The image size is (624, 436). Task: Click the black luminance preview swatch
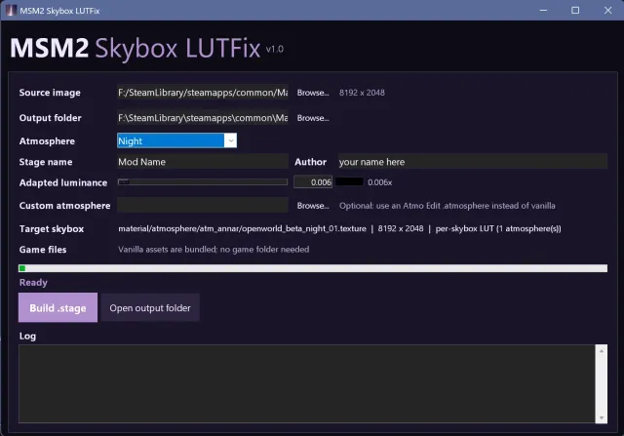tap(349, 182)
